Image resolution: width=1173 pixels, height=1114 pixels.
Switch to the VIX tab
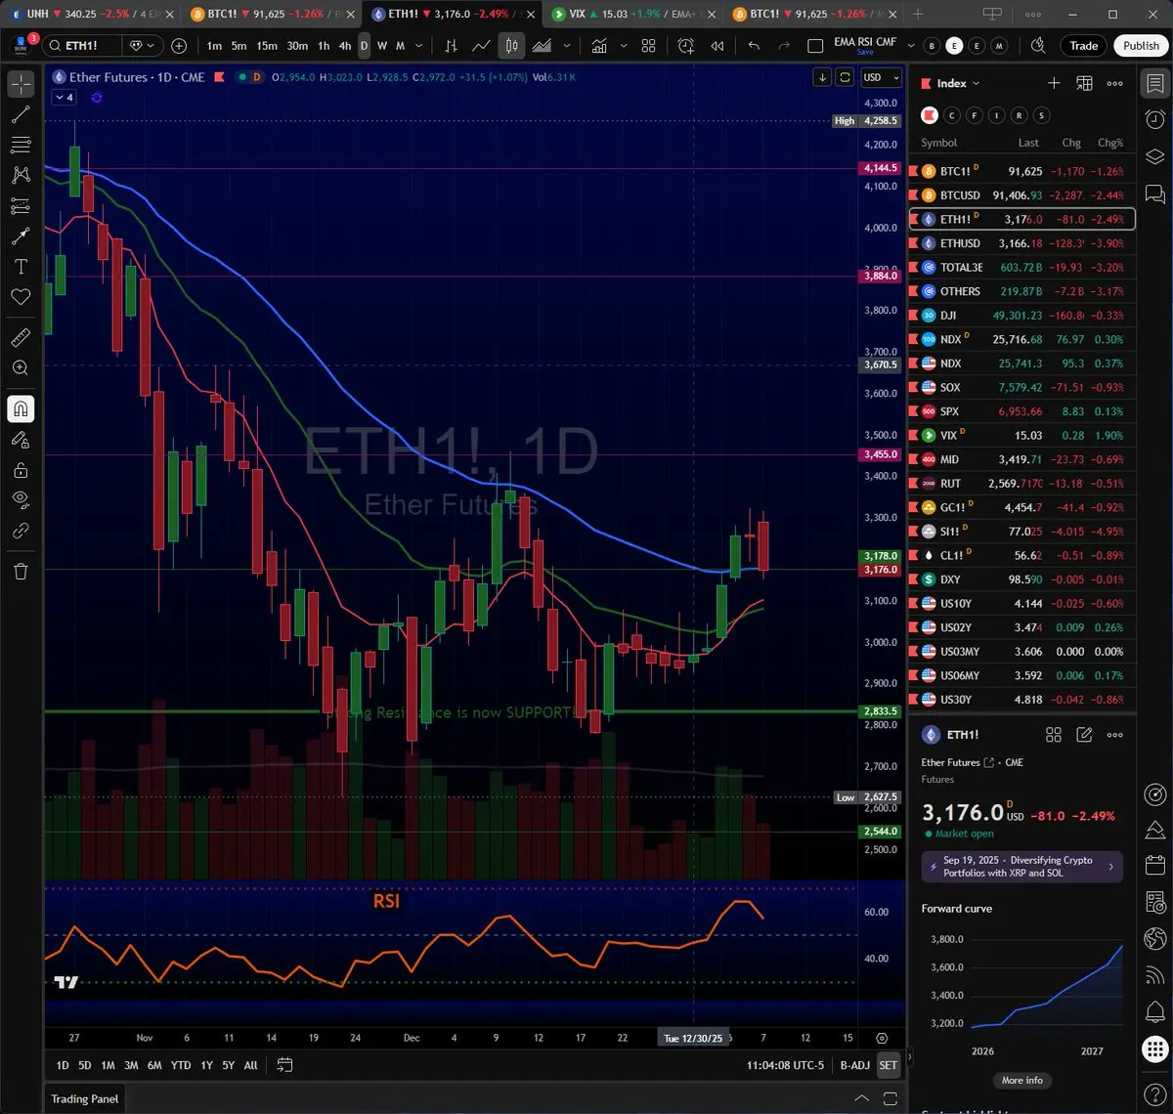[x=633, y=14]
